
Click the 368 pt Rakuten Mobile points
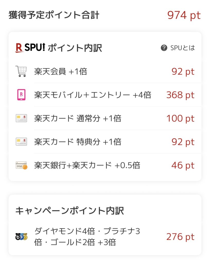pos(180,95)
